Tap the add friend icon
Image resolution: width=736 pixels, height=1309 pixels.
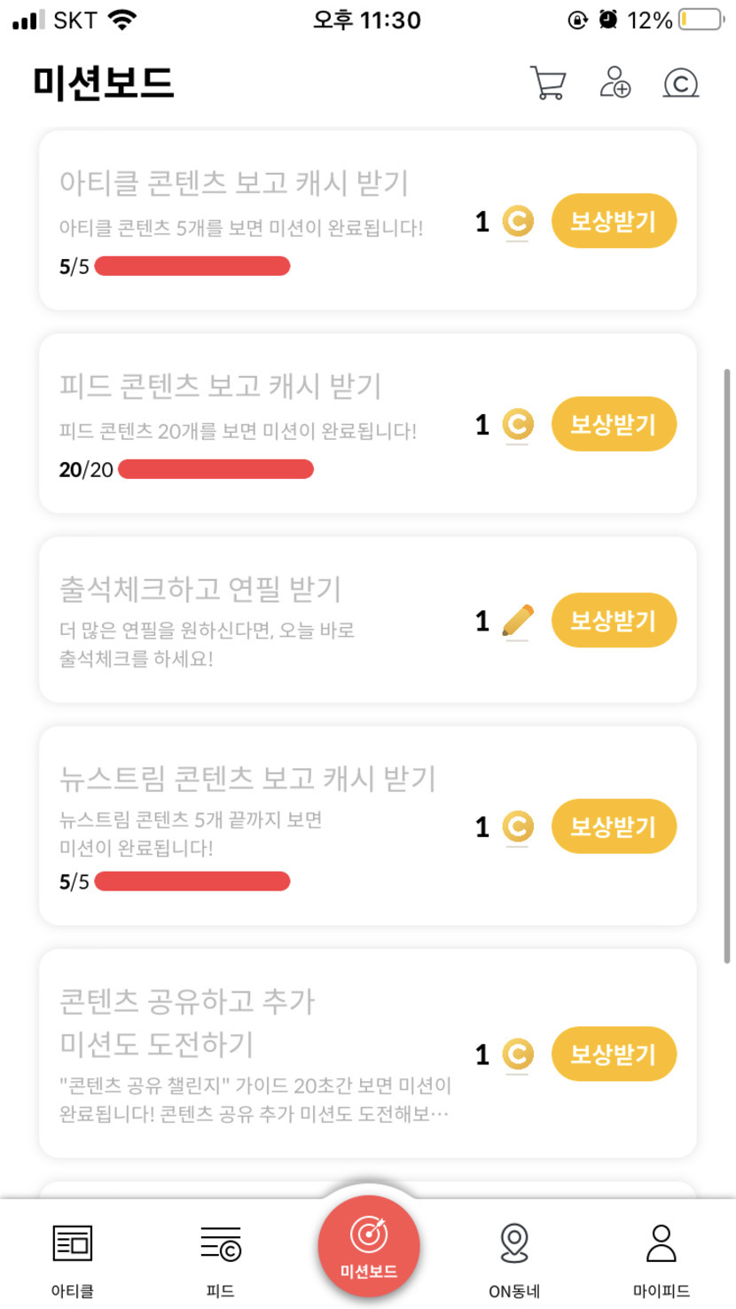(x=615, y=82)
